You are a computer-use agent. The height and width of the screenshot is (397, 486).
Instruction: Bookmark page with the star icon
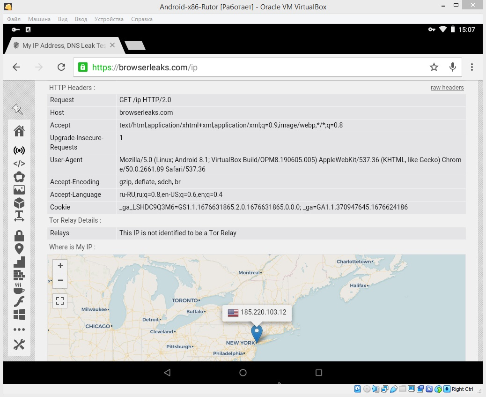pos(434,67)
